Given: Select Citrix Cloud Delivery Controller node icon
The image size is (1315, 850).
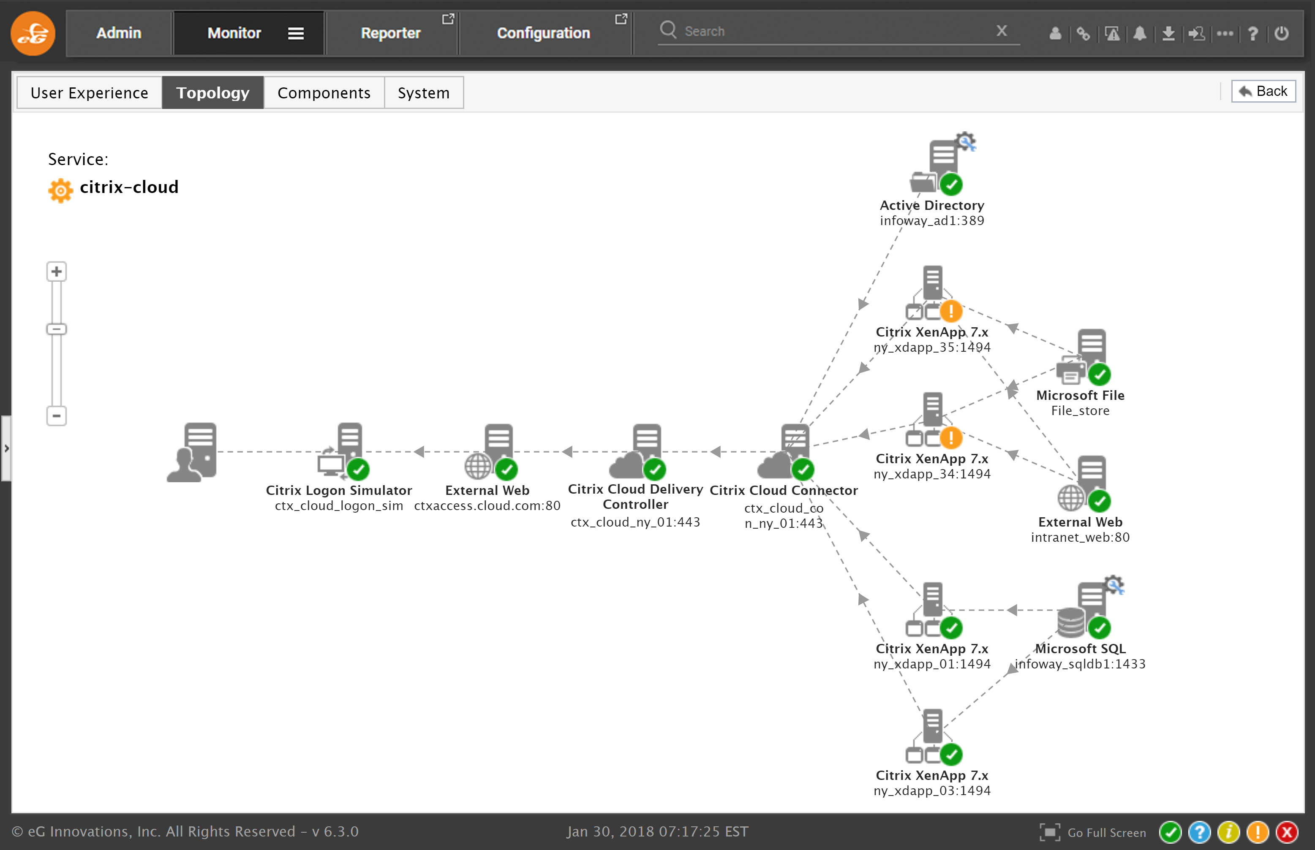Looking at the screenshot, I should [x=637, y=451].
